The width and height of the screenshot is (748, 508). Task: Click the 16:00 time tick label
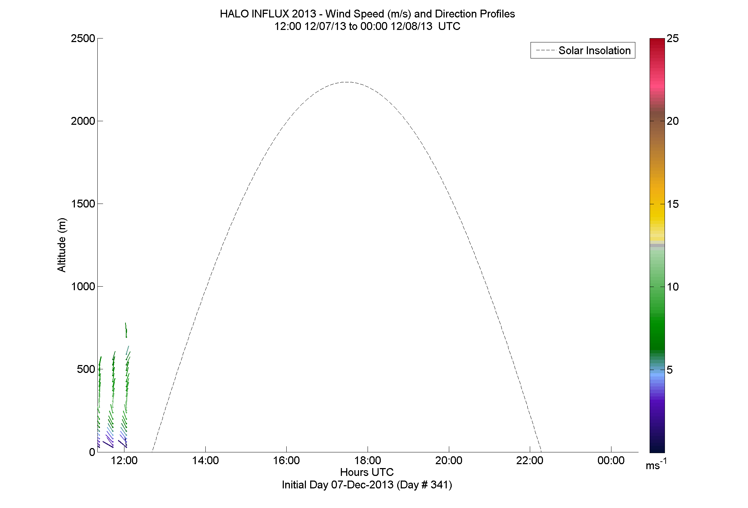pyautogui.click(x=286, y=460)
